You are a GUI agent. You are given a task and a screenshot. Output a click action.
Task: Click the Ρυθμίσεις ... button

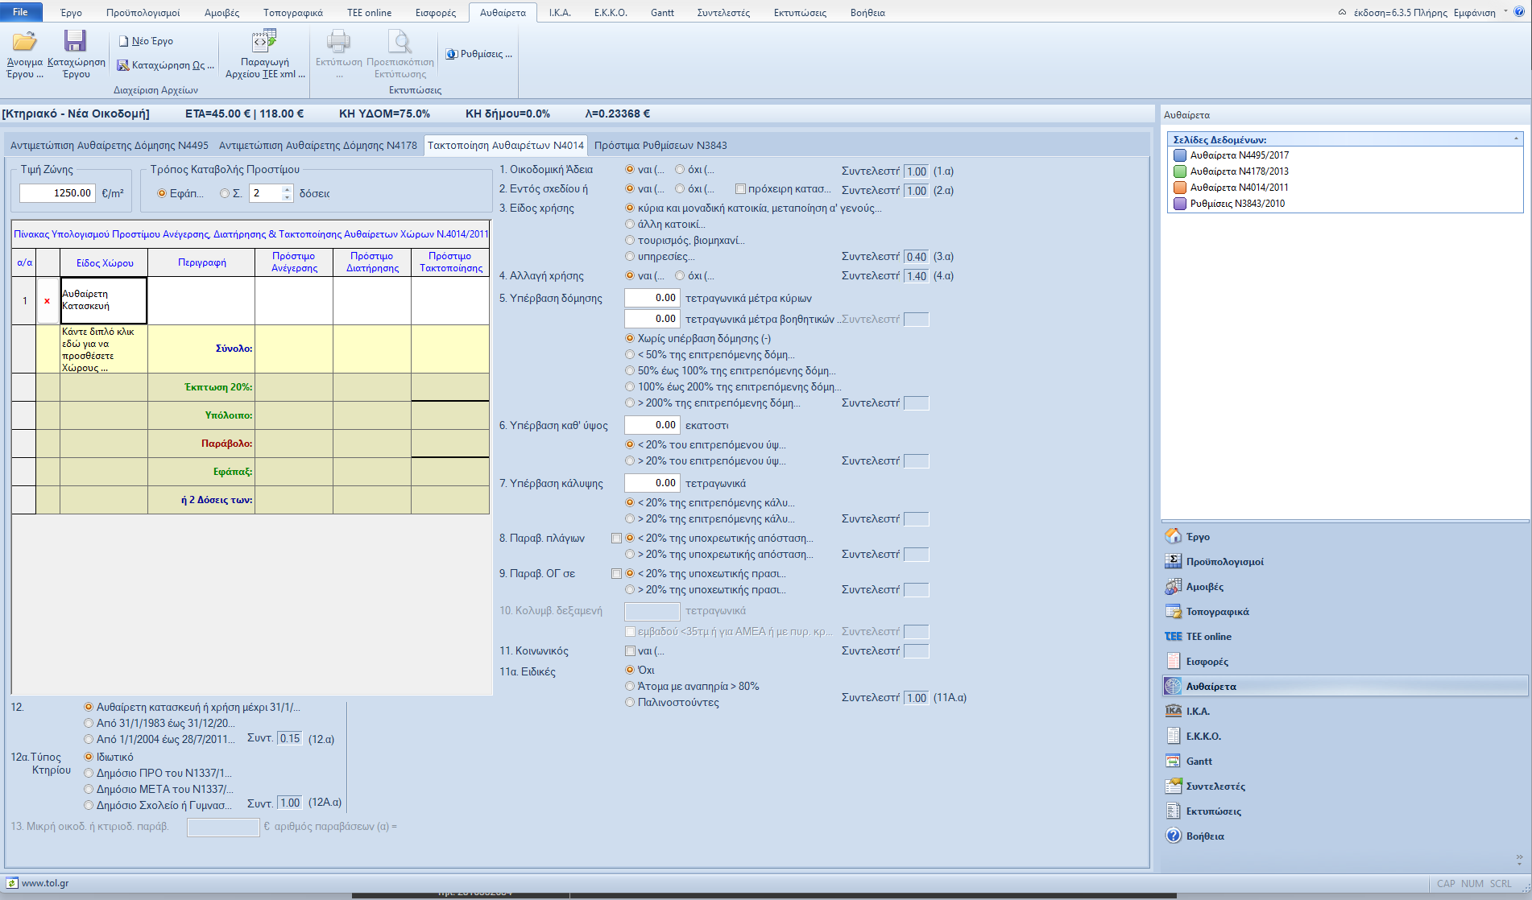coord(479,54)
